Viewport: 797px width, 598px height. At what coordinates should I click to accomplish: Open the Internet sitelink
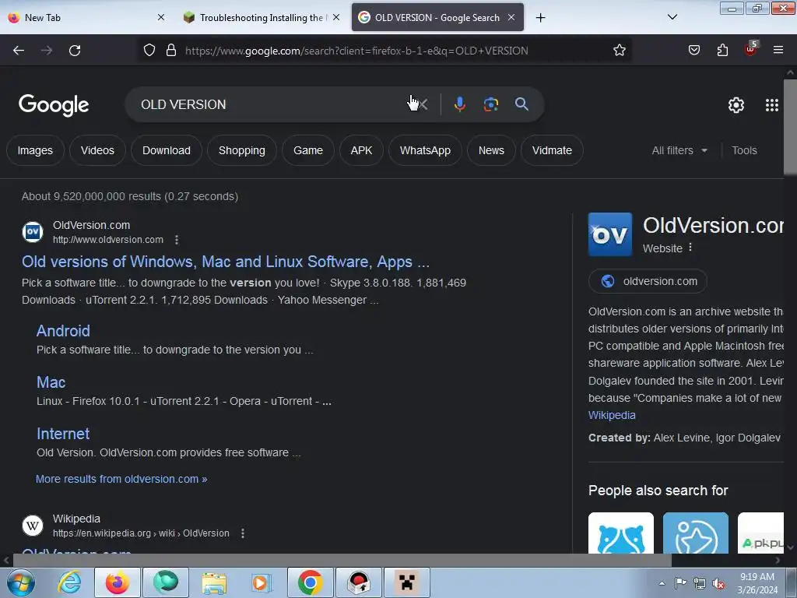click(x=63, y=433)
